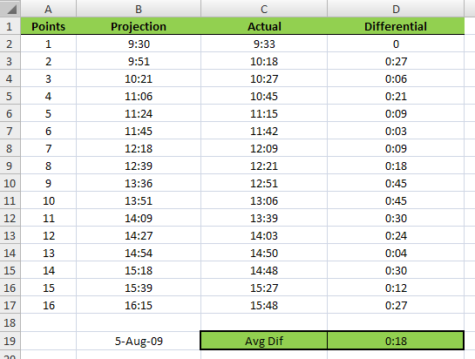475x359 pixels.
Task: Select row 19 header
Action: pyautogui.click(x=10, y=341)
